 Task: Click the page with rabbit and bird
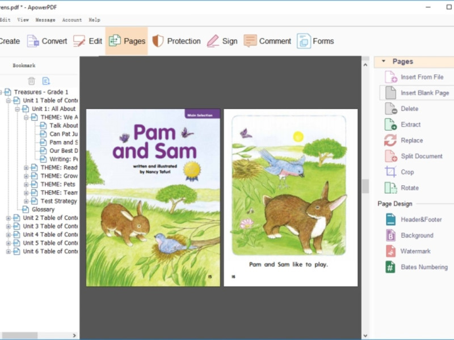[291, 197]
